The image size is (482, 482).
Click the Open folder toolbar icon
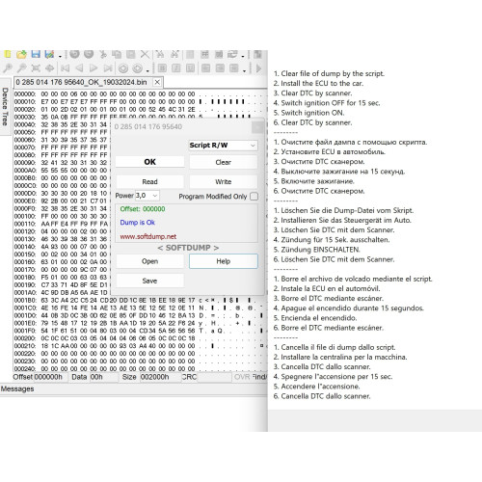tap(21, 54)
